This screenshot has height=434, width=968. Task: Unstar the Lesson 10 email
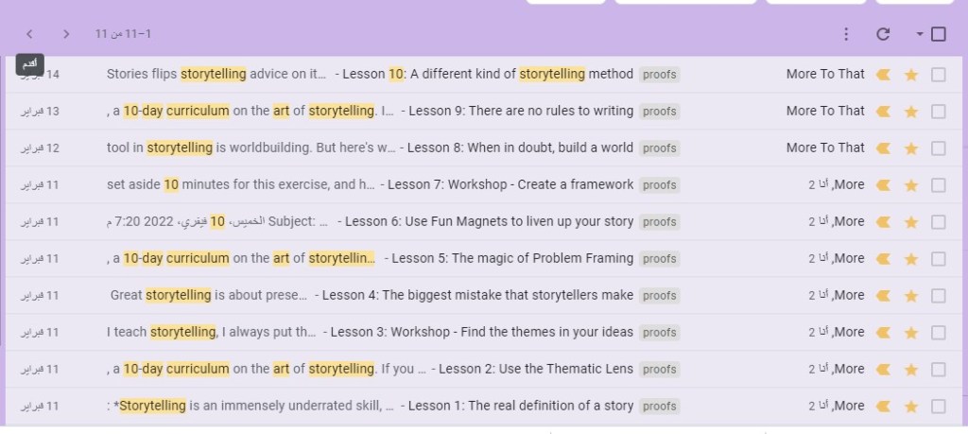click(911, 75)
